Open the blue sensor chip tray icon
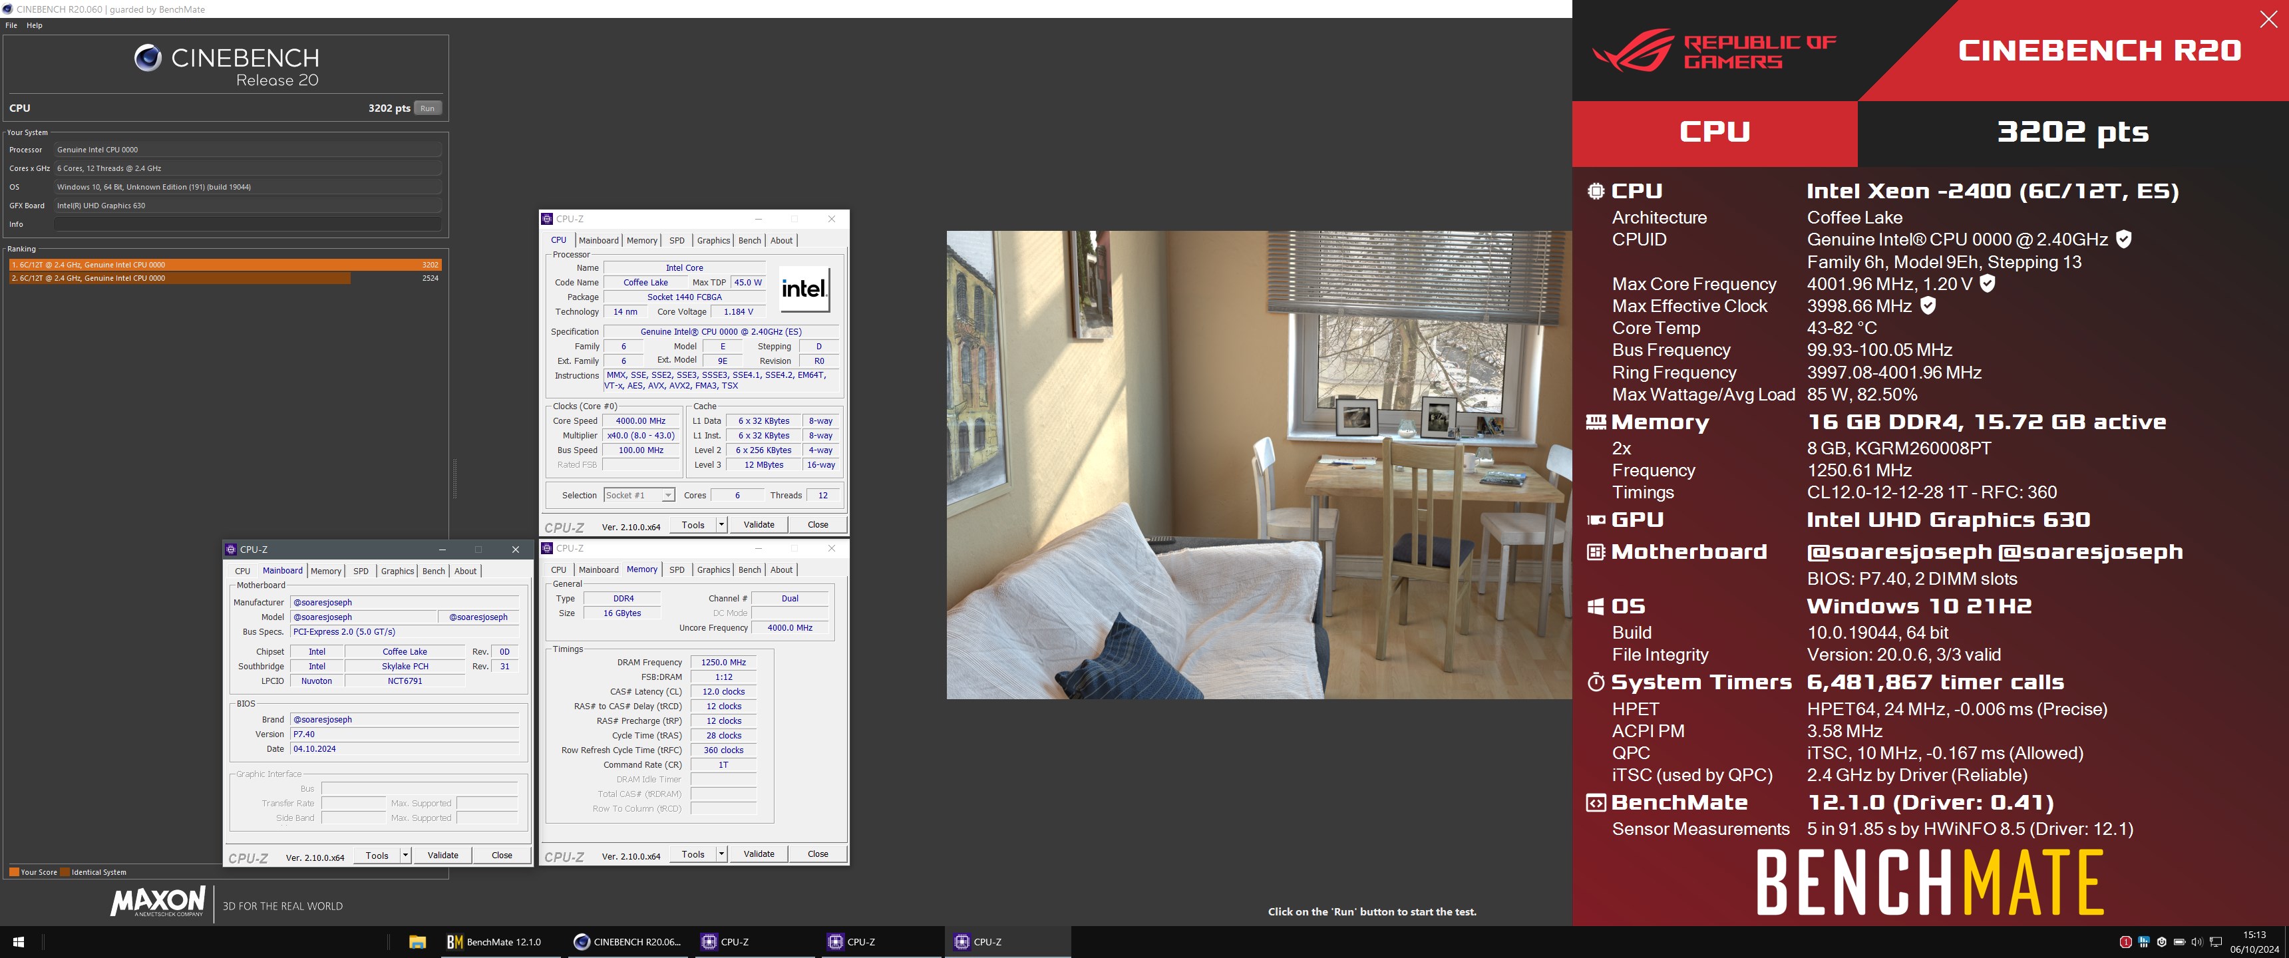The width and height of the screenshot is (2289, 958). 2143,942
